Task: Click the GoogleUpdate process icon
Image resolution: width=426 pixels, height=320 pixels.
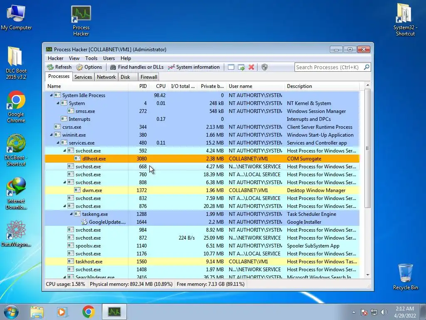Action: pos(84,222)
